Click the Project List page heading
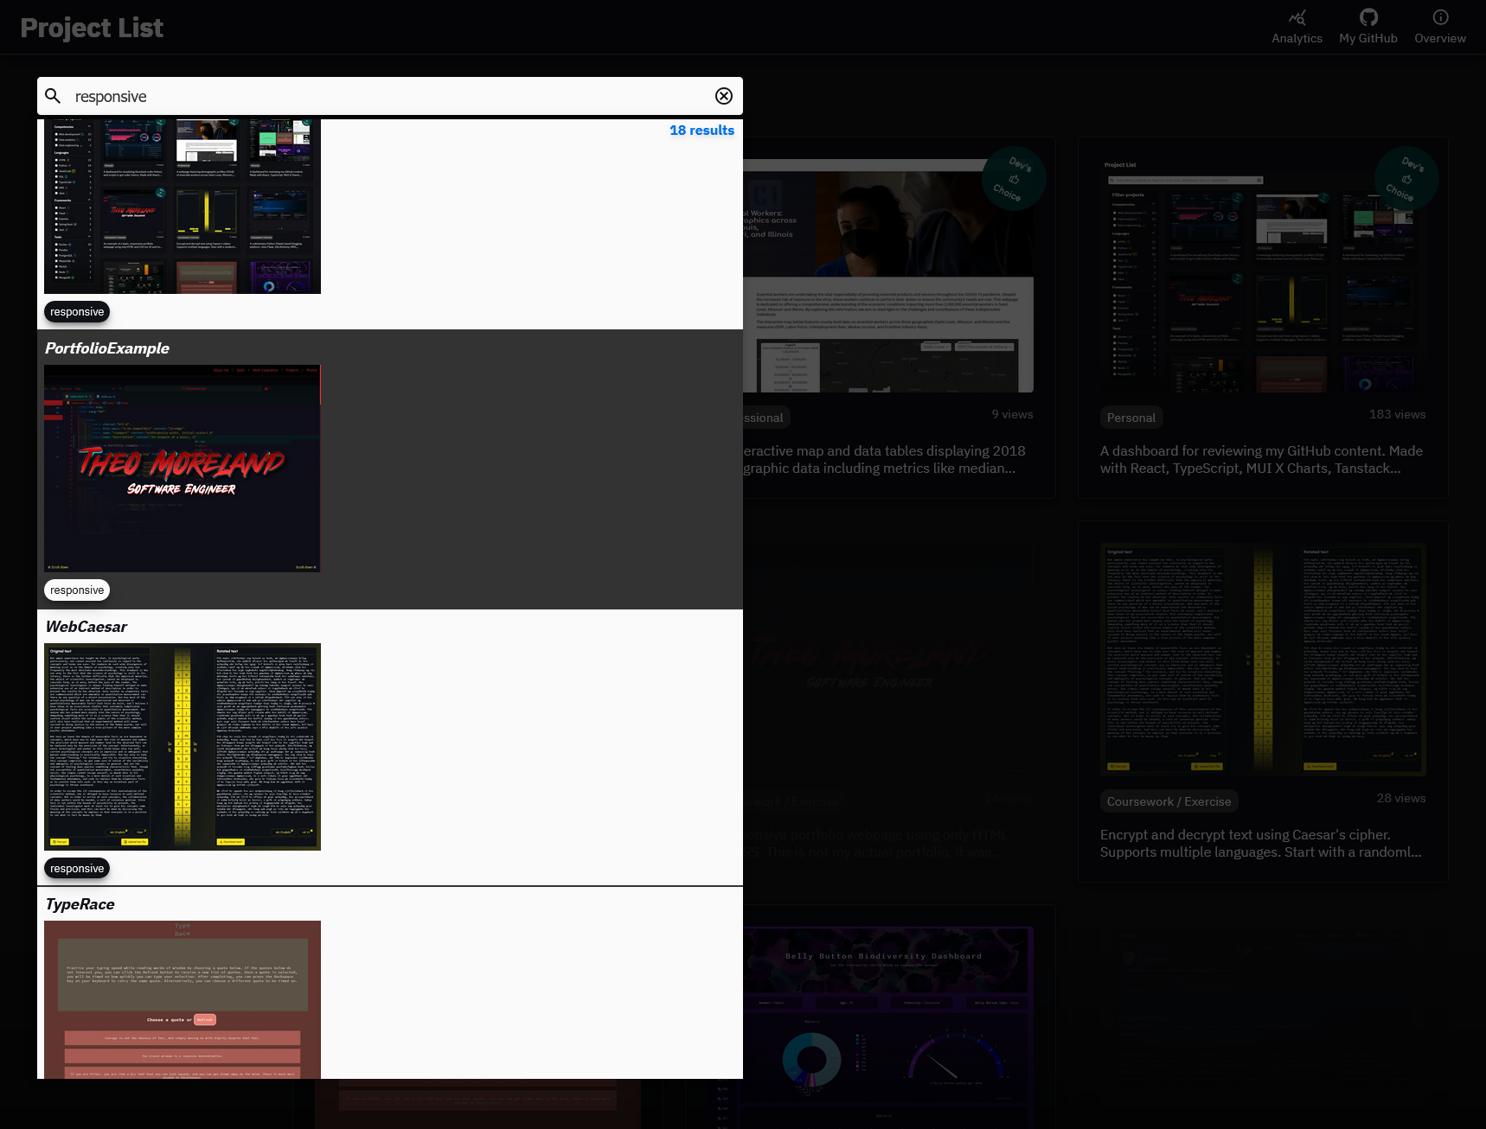Image resolution: width=1486 pixels, height=1129 pixels. 92,28
